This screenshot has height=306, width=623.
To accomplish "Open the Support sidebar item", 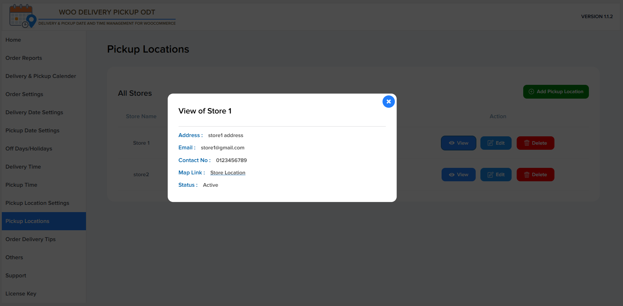I will (x=16, y=276).
